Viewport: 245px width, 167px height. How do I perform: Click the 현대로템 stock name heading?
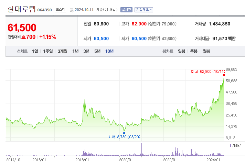tap(22, 9)
